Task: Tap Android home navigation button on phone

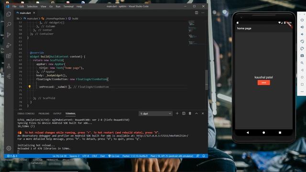Action: pos(263,133)
